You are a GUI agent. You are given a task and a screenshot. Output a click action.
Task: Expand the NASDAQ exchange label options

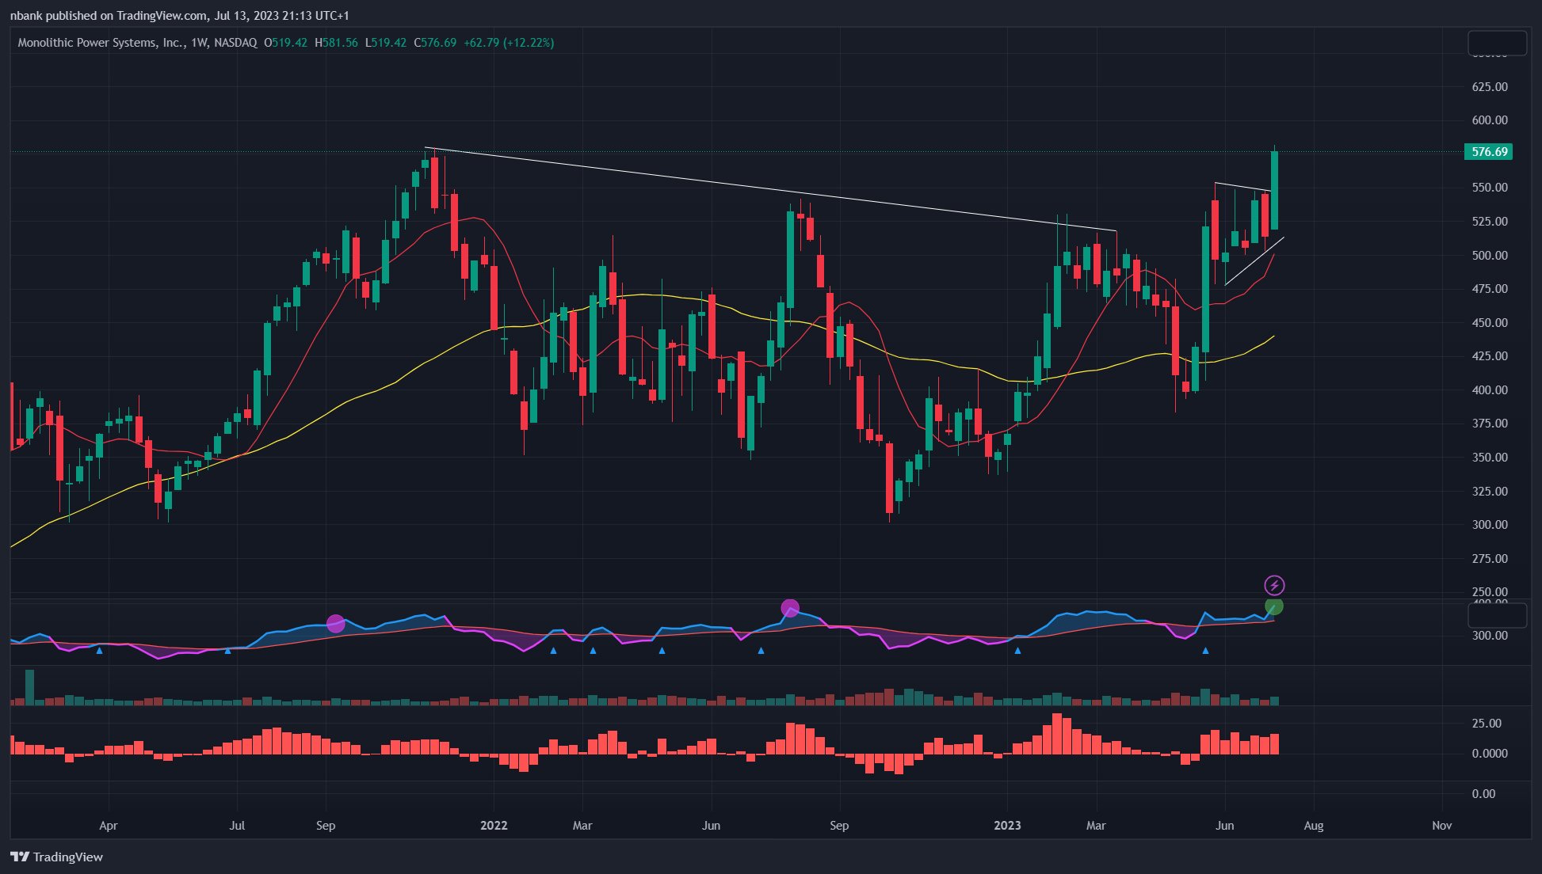[x=234, y=43]
